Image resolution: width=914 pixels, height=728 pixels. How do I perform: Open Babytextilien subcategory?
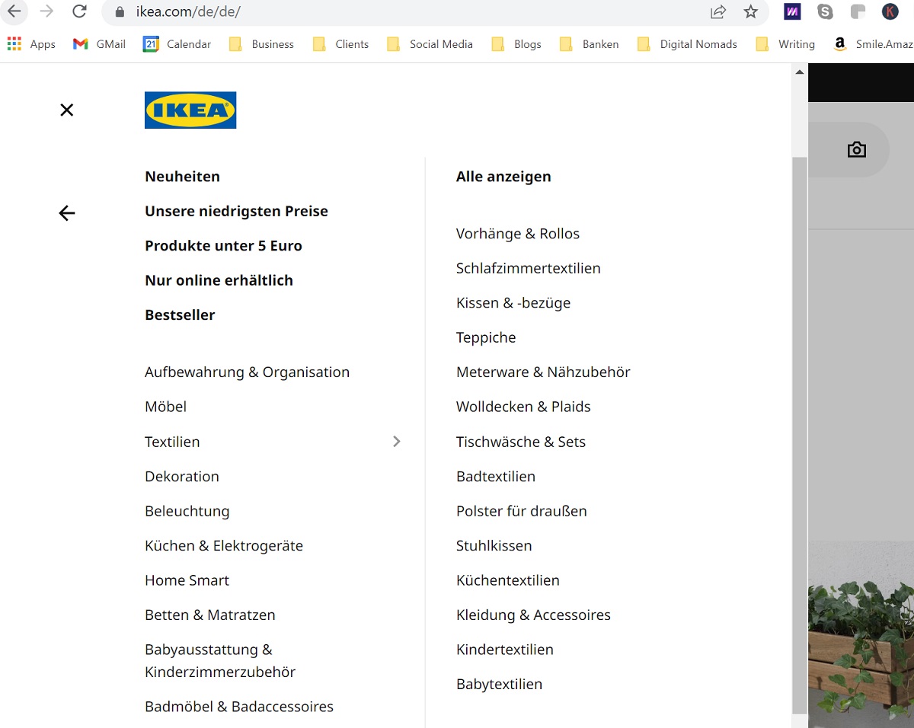click(x=499, y=685)
